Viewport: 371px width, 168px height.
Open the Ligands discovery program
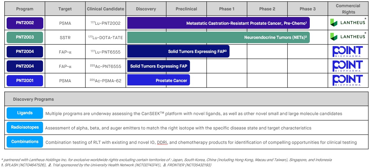tap(25, 113)
